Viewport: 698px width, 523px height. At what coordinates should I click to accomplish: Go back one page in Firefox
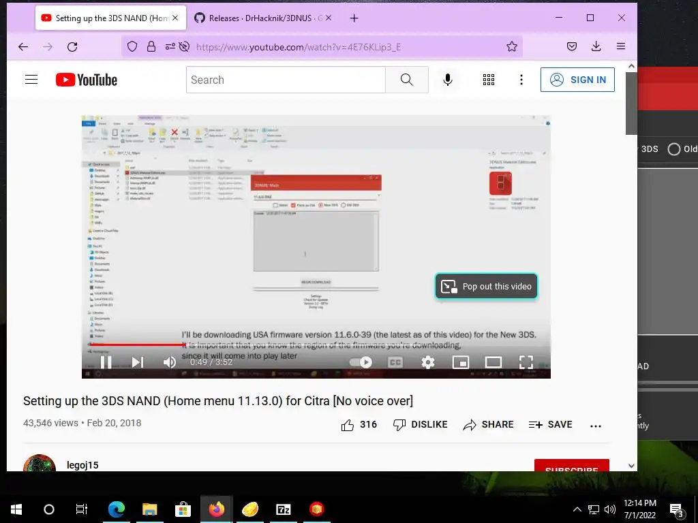point(23,47)
